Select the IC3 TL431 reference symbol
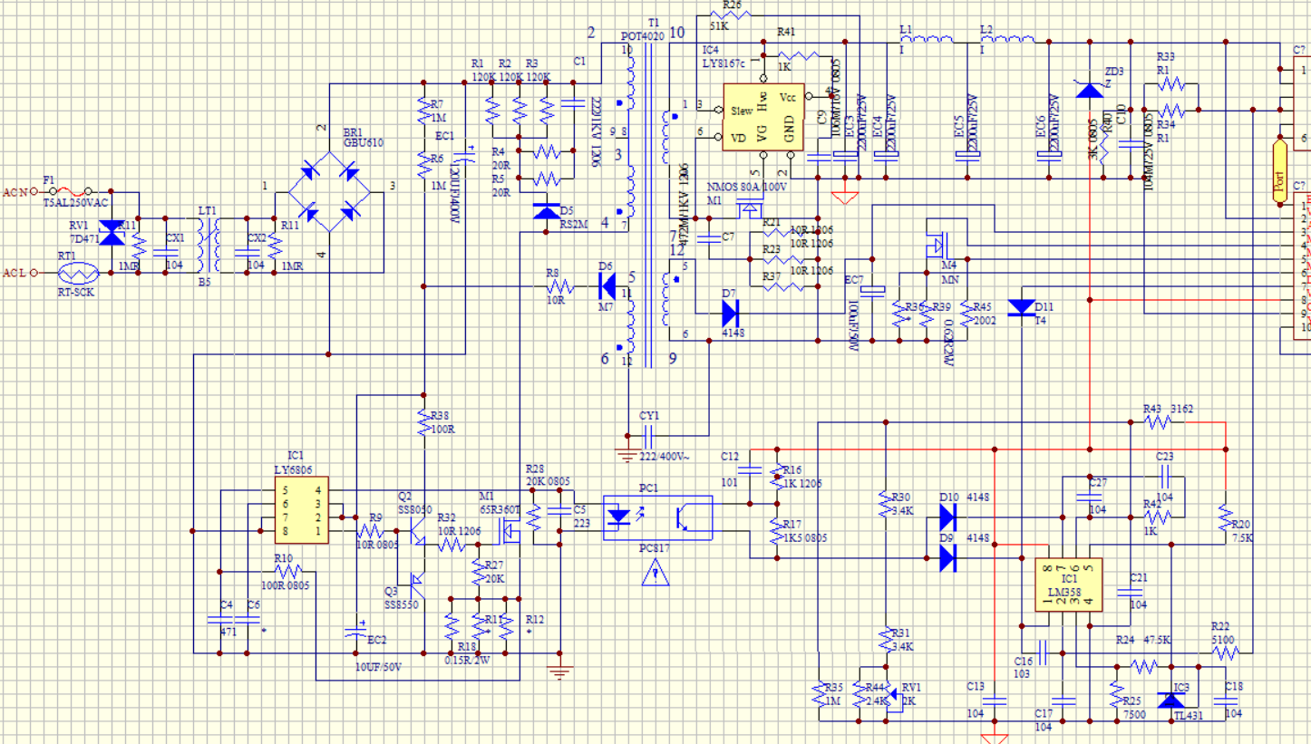The image size is (1311, 744). click(1172, 699)
